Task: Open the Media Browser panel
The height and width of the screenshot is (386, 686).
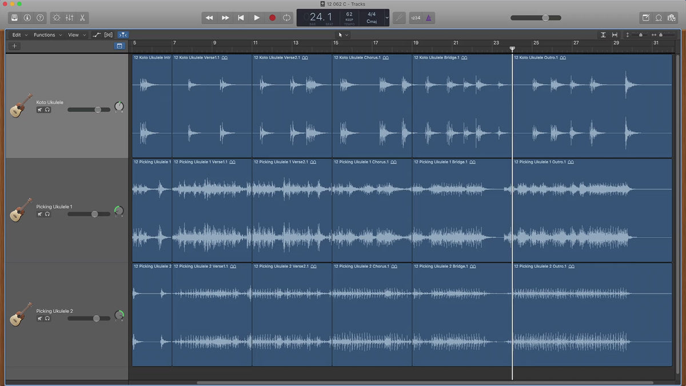Action: (672, 18)
